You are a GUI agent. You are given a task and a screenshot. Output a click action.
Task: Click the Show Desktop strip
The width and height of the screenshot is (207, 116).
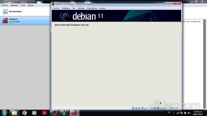pos(206,113)
